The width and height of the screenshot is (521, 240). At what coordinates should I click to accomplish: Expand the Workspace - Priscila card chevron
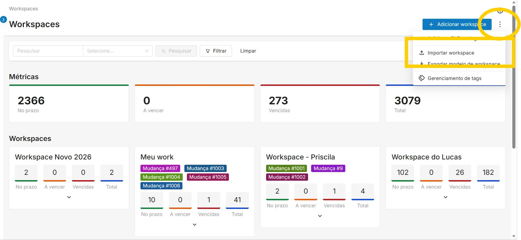coord(320,216)
